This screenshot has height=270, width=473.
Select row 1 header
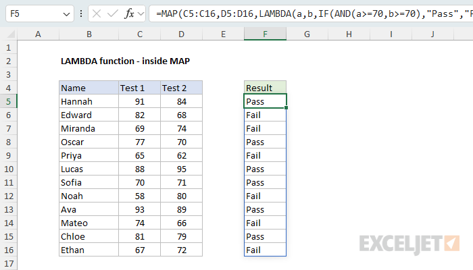8,48
